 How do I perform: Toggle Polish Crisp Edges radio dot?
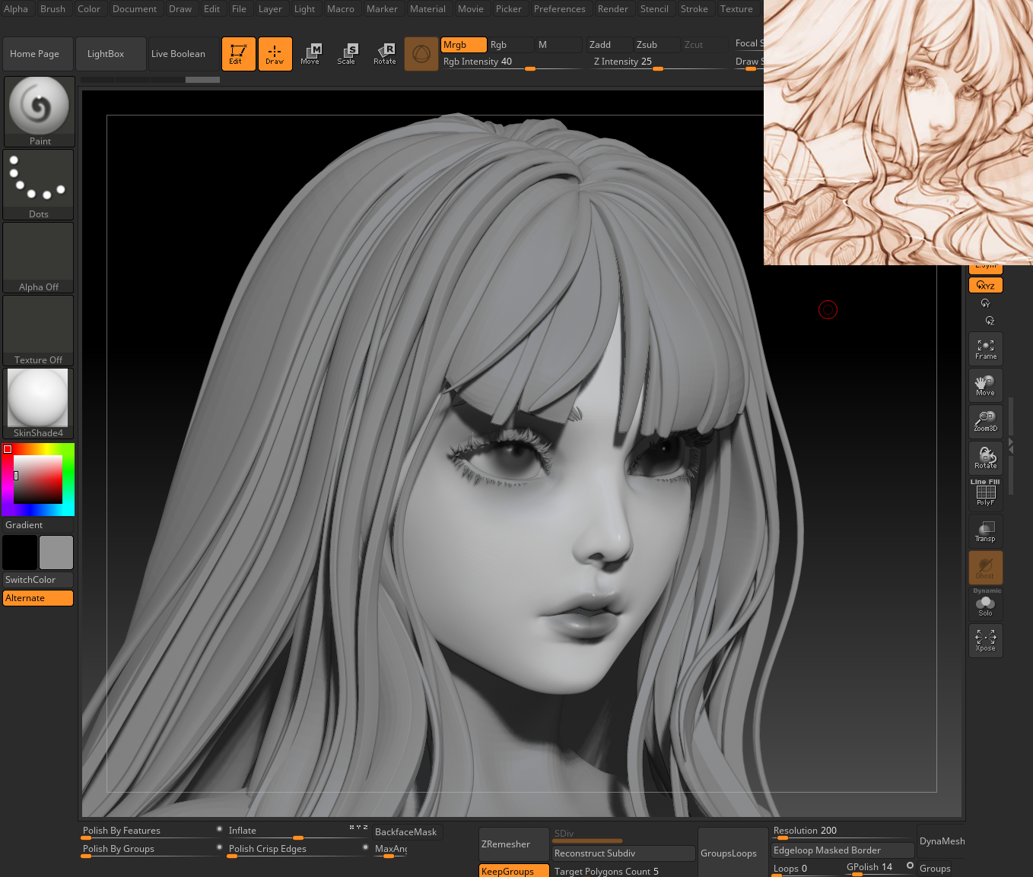tap(365, 847)
